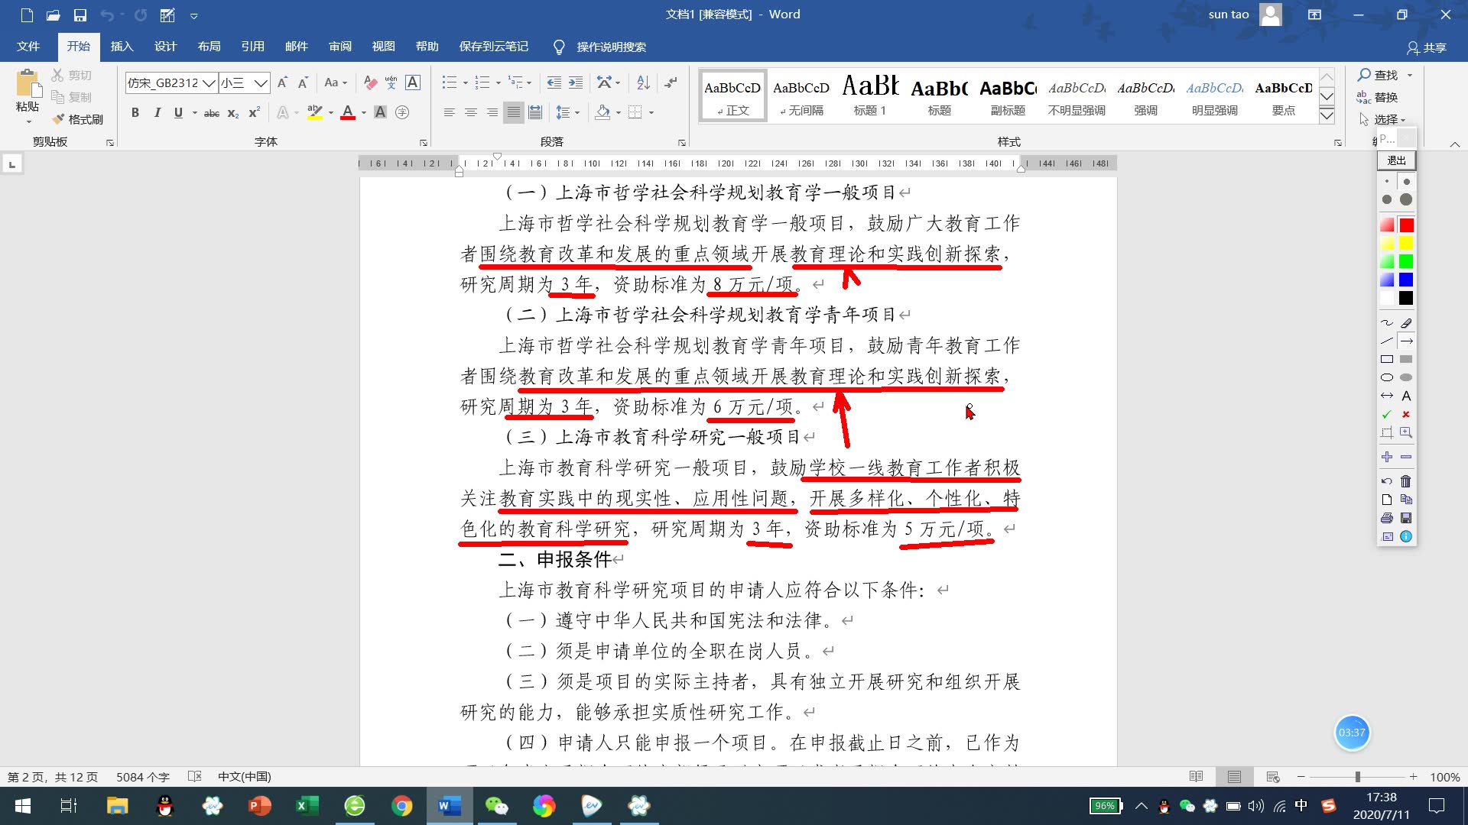This screenshot has width=1468, height=825.
Task: Click the 开始 Home tab
Action: (x=80, y=47)
